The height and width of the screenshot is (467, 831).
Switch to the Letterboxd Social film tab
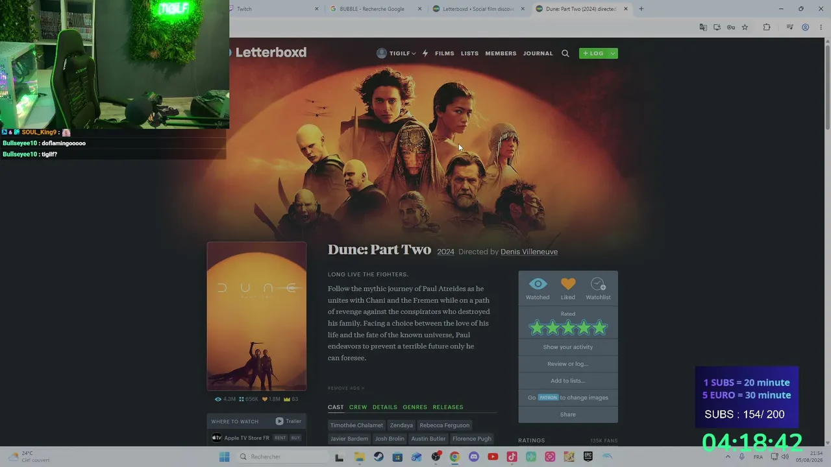tap(478, 9)
